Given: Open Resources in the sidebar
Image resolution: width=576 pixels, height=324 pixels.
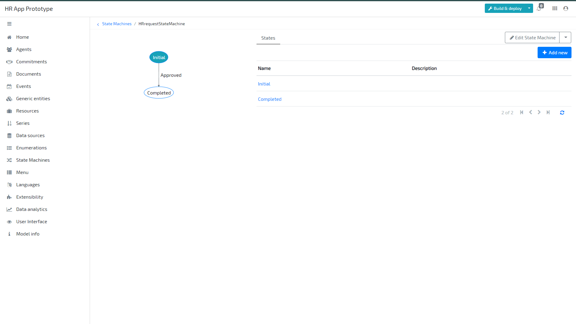Looking at the screenshot, I should pos(27,111).
